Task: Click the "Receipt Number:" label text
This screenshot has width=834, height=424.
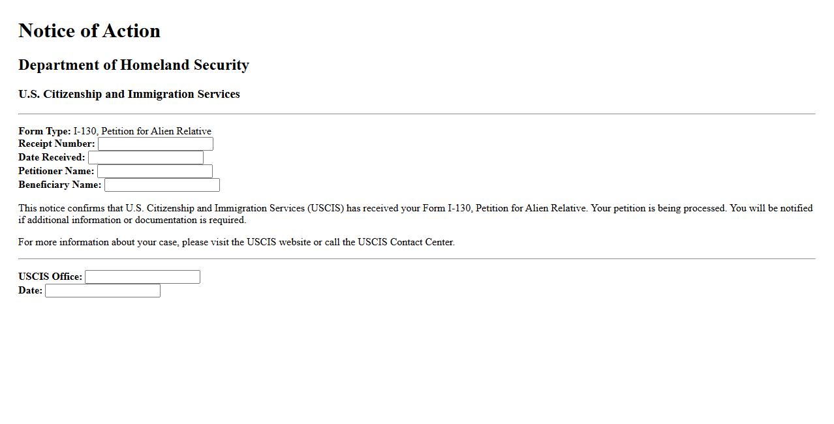Action: (57, 144)
